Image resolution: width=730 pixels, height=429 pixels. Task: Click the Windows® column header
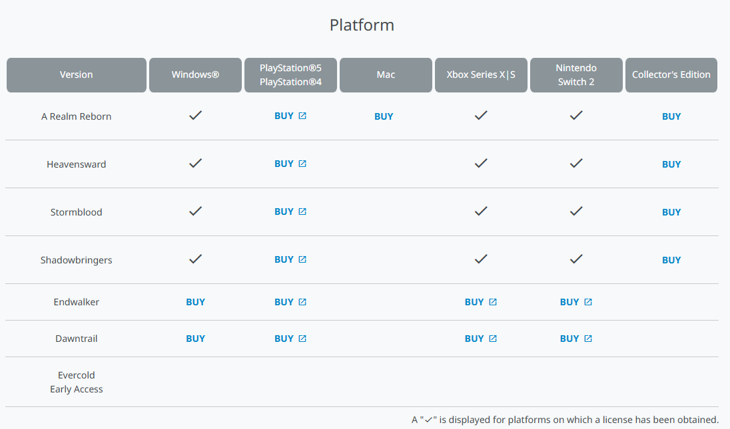[196, 75]
